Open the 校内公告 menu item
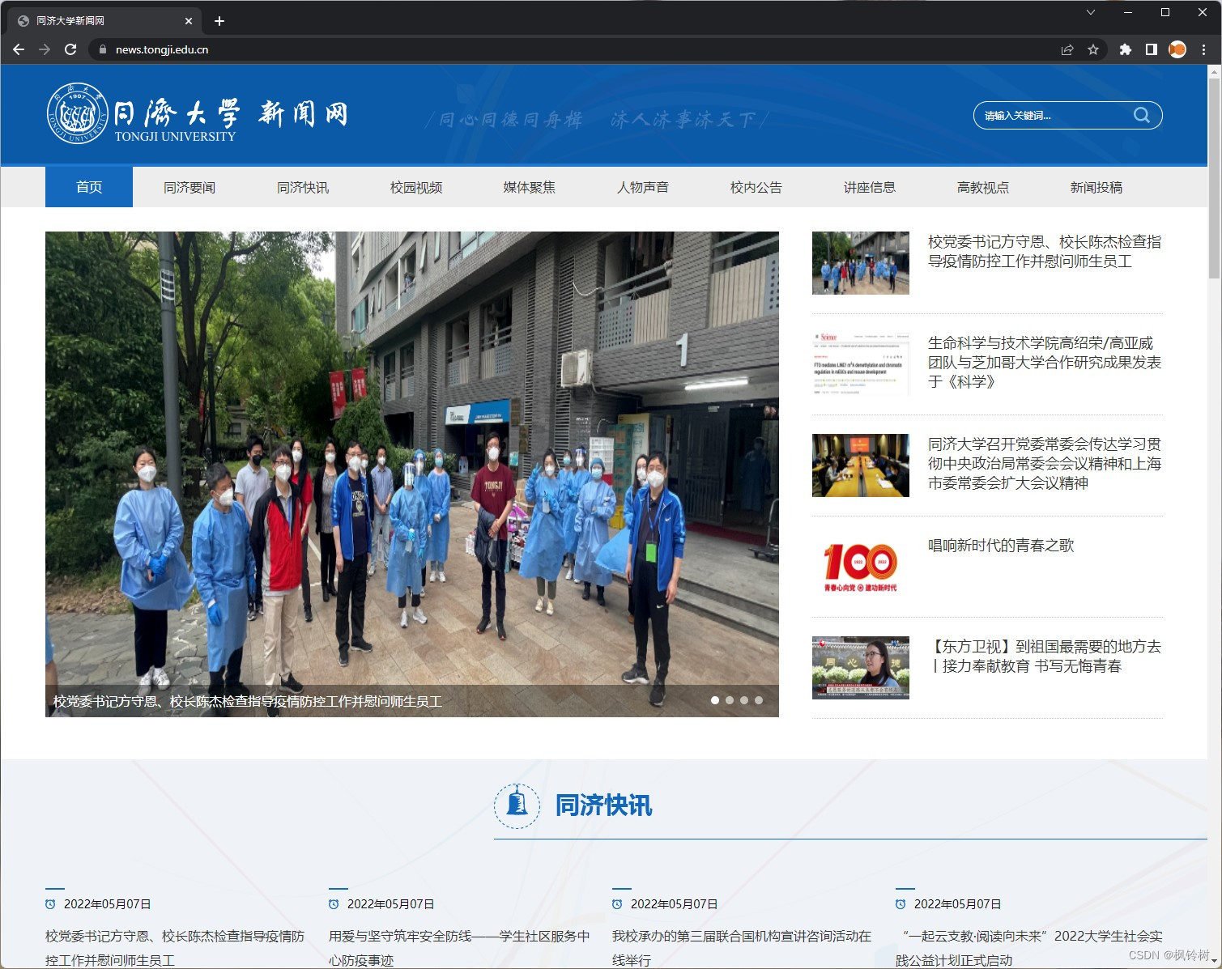The image size is (1222, 969). (x=756, y=187)
